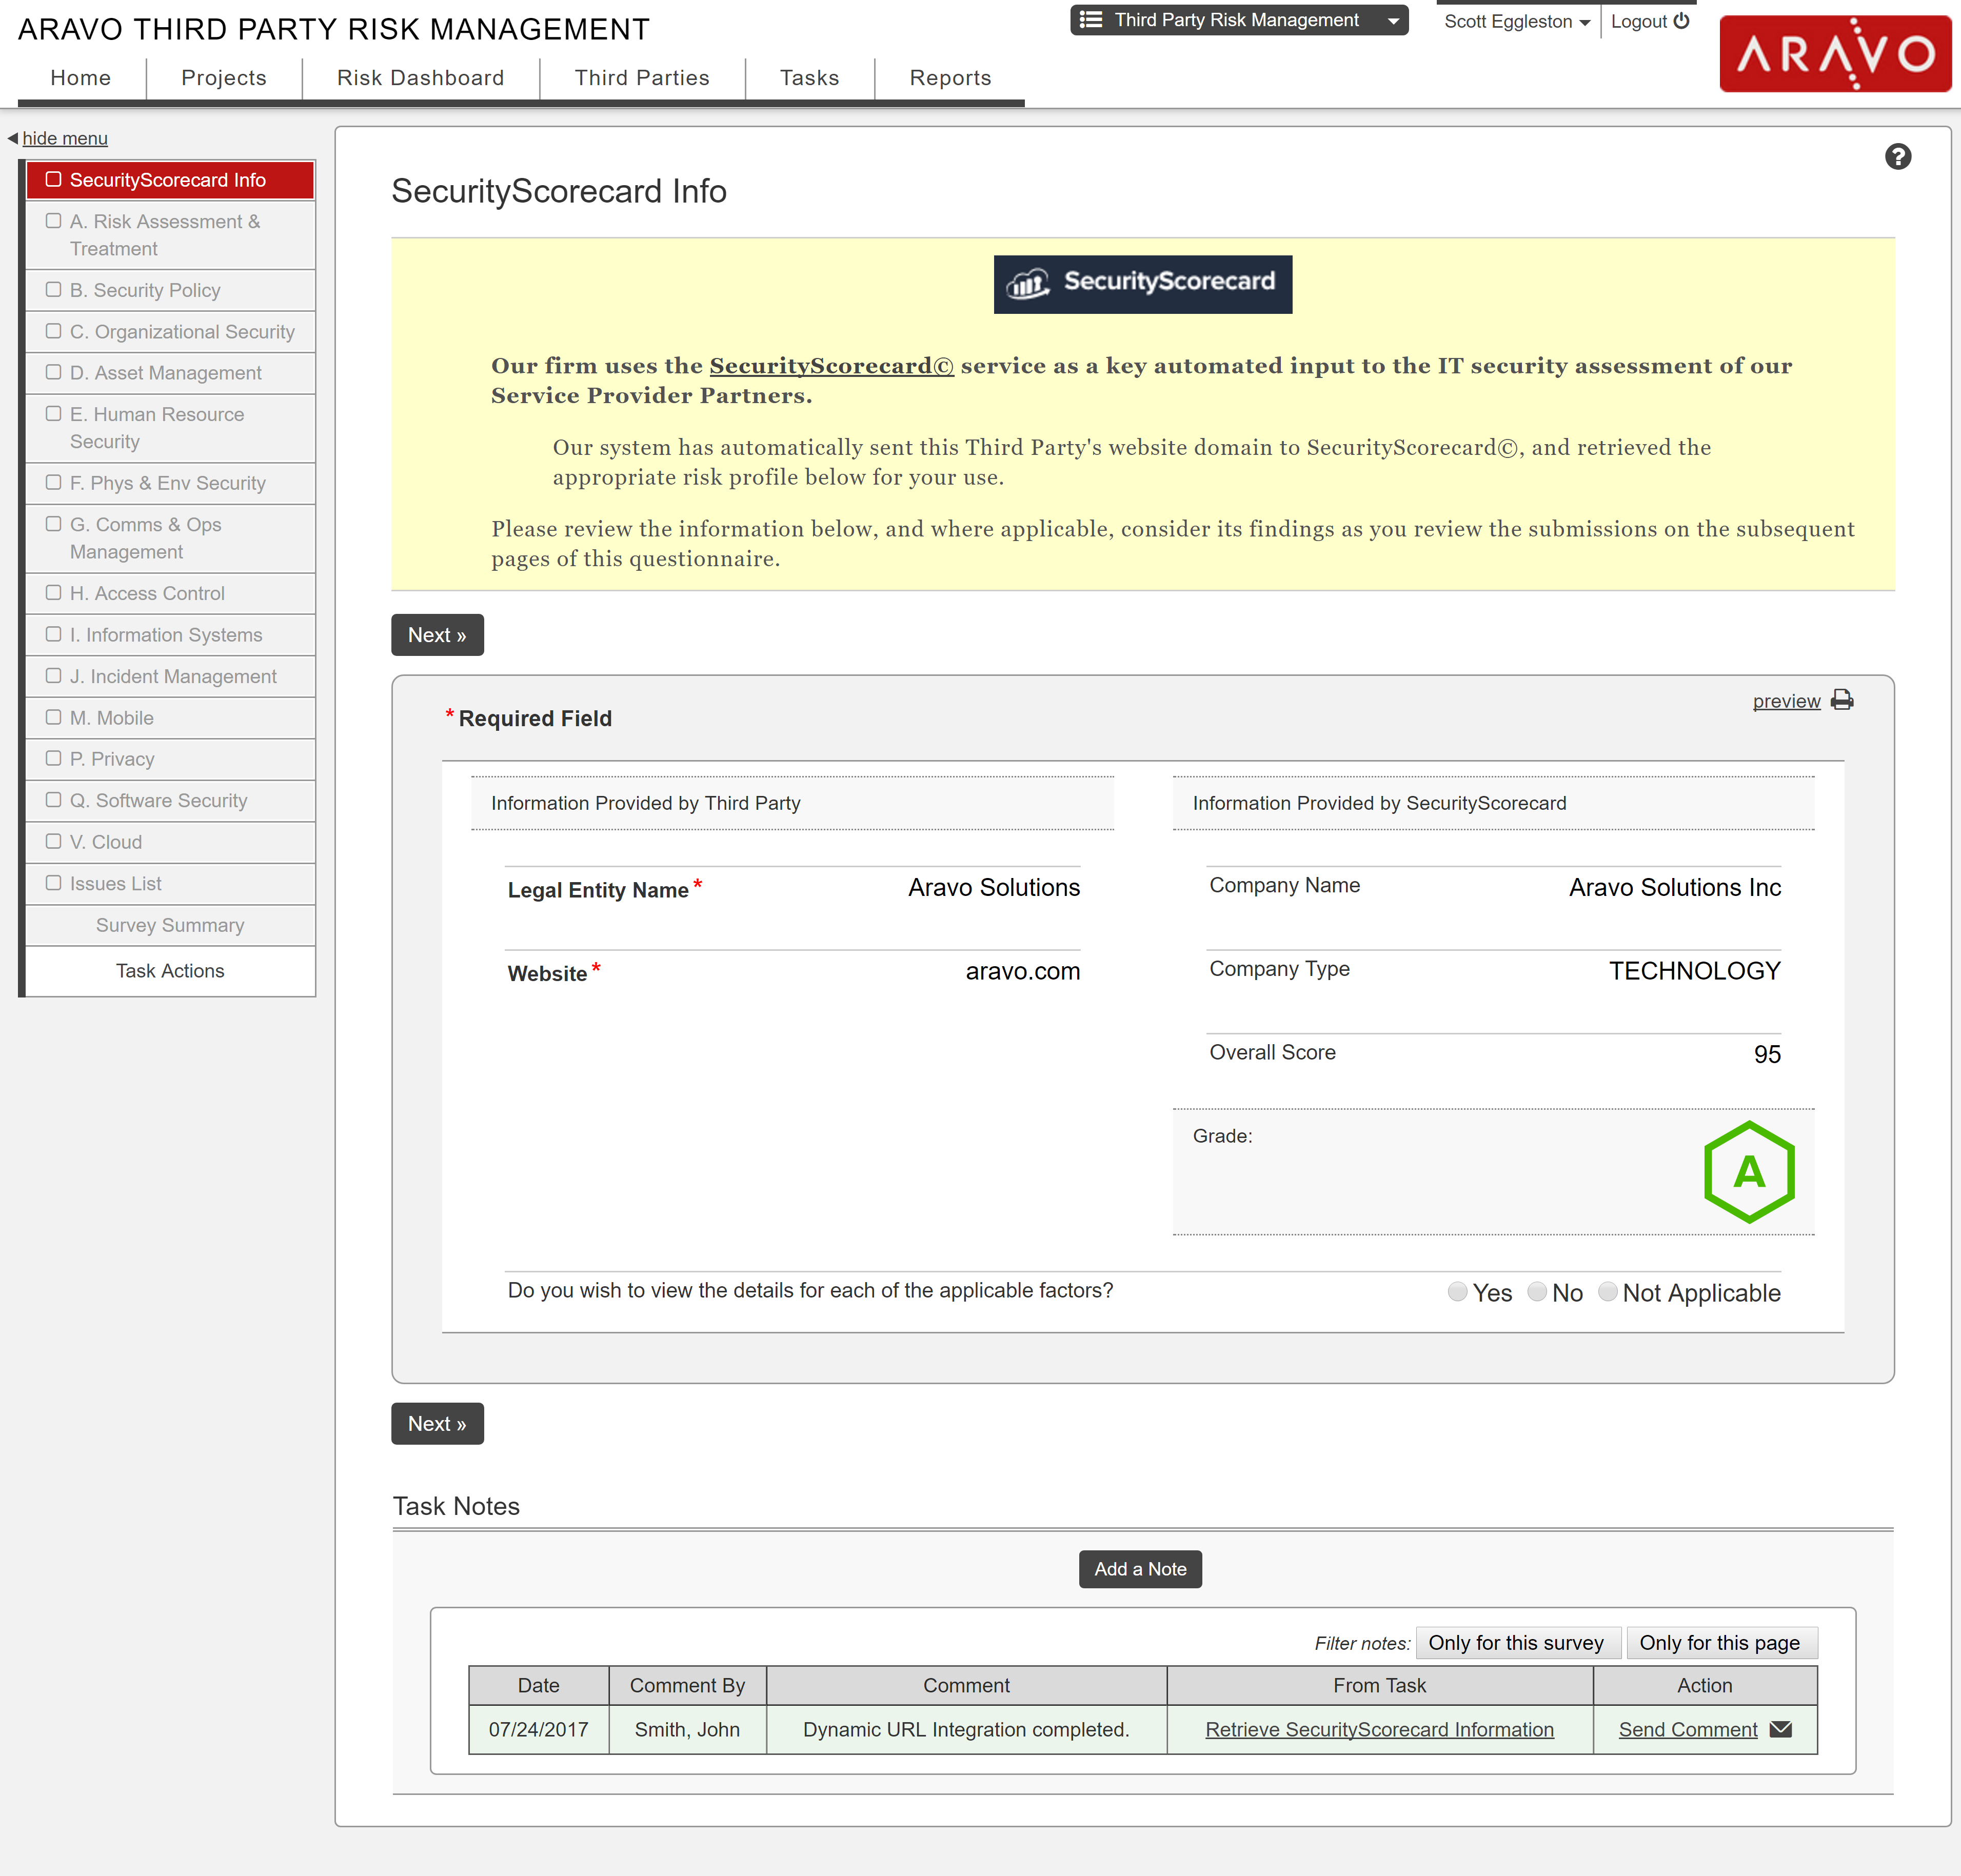Expand the SecurityScorecard Info section checkbox item
The height and width of the screenshot is (1876, 1961).
54,180
